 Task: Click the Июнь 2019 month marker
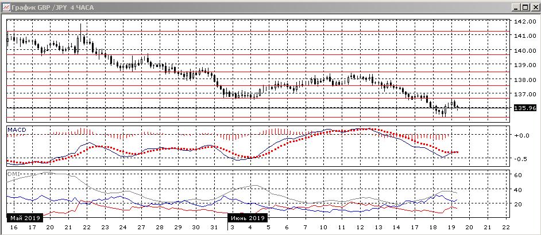[x=248, y=218]
